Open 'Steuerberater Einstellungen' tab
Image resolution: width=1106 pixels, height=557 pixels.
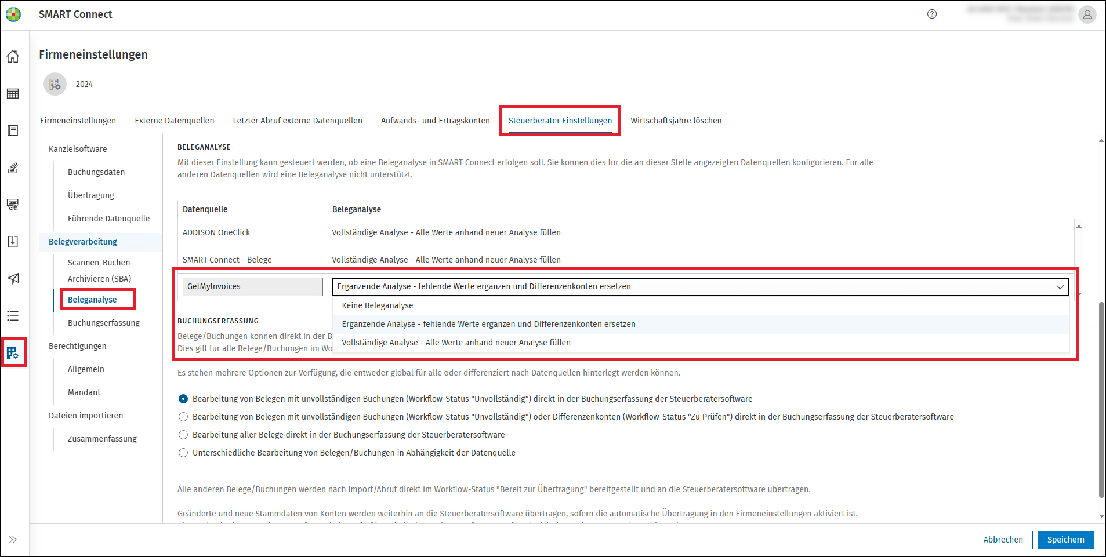560,121
